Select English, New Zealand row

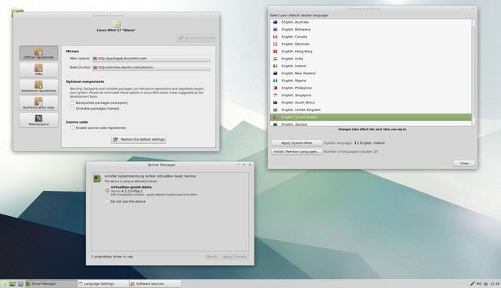(370, 73)
